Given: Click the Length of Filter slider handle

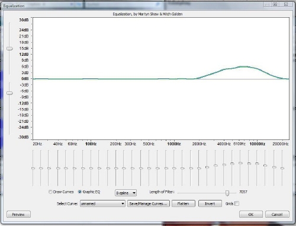Looking at the screenshot, I should tap(227, 193).
